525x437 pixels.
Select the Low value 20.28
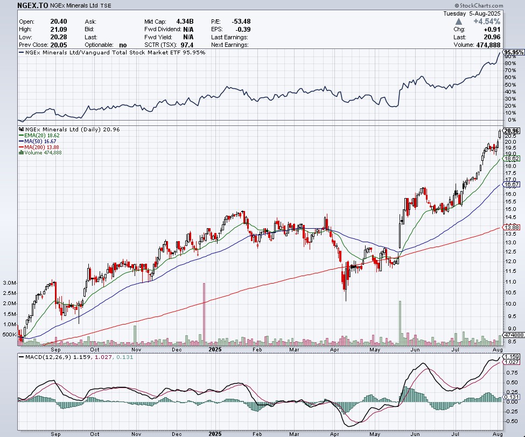59,37
